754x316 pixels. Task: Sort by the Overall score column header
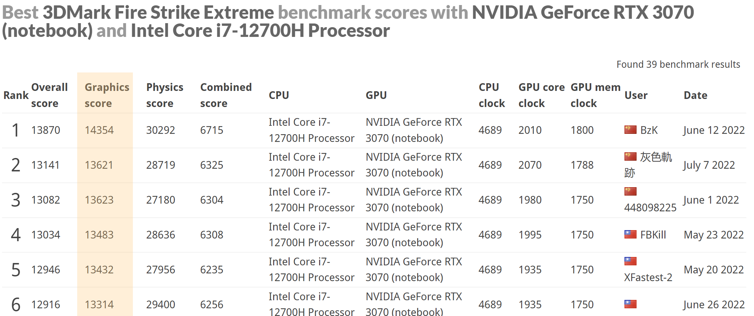click(49, 95)
